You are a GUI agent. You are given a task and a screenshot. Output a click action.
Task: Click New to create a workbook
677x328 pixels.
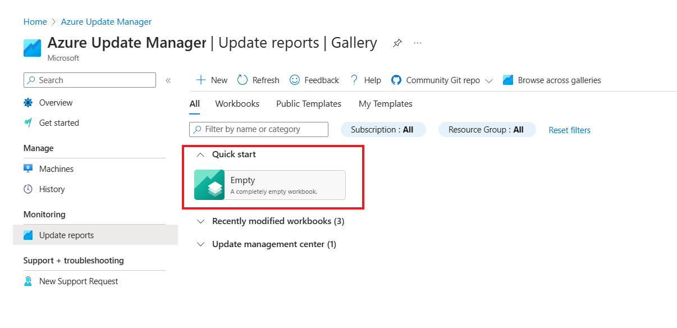pyautogui.click(x=211, y=80)
